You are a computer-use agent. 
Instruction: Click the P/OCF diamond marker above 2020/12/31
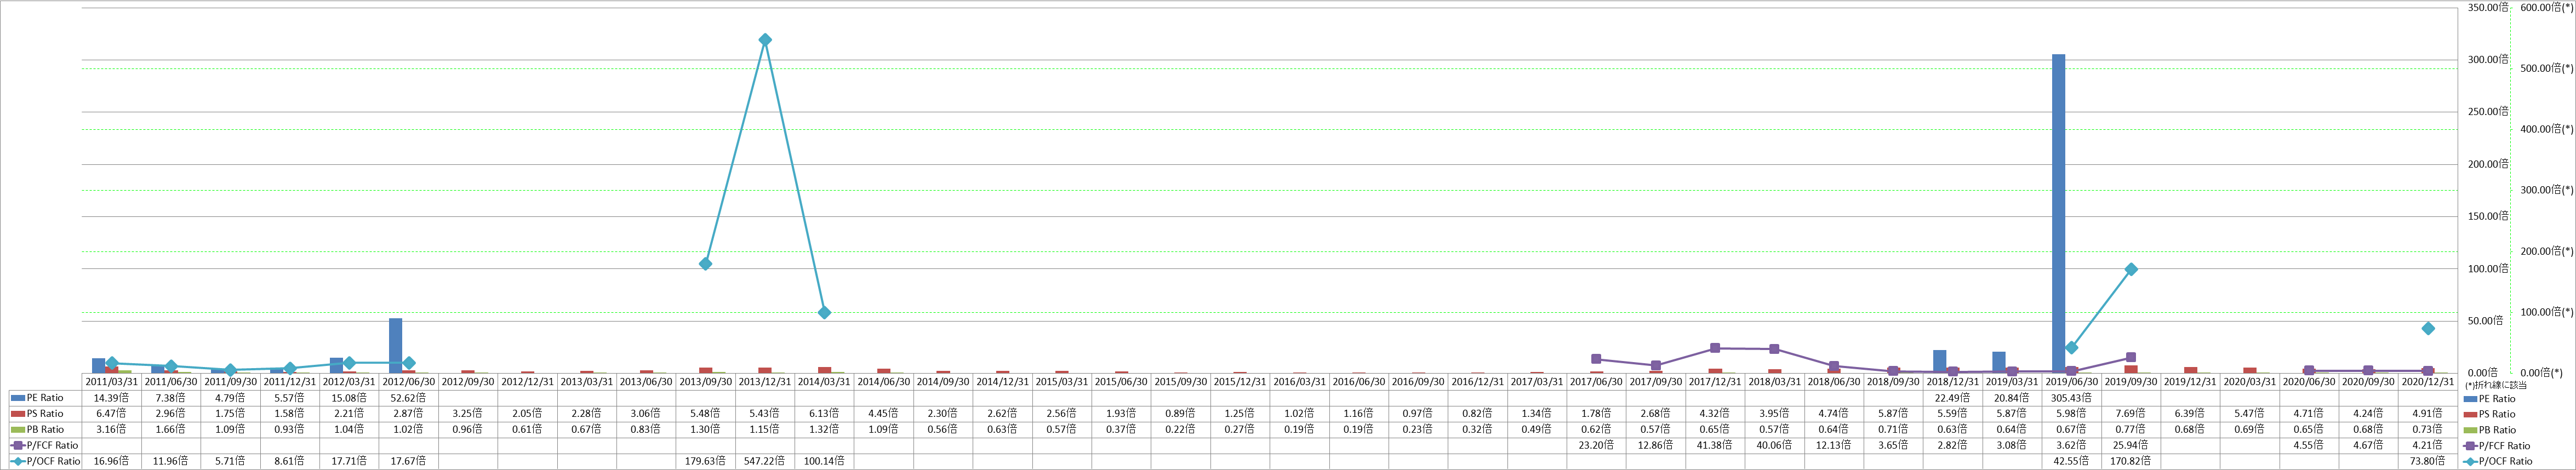point(2428,328)
